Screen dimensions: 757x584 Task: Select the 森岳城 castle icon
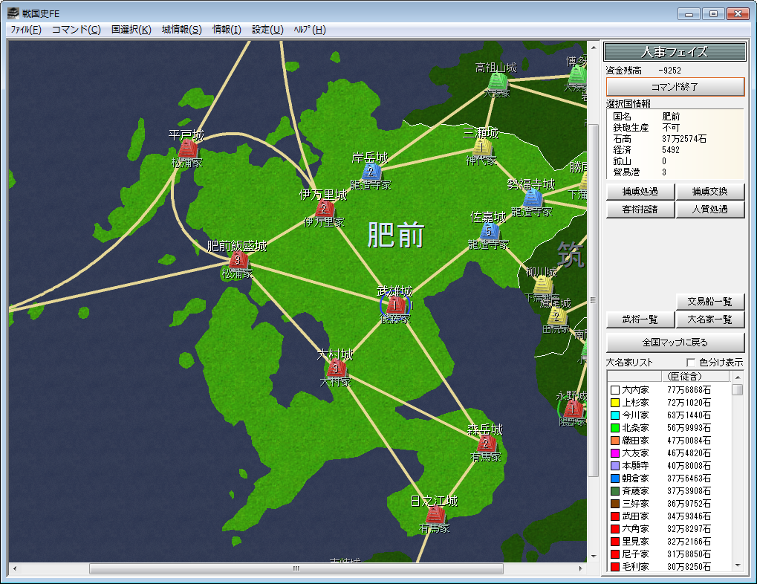tap(486, 443)
